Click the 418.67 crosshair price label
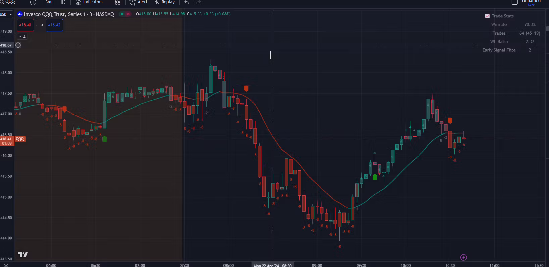 pos(6,45)
